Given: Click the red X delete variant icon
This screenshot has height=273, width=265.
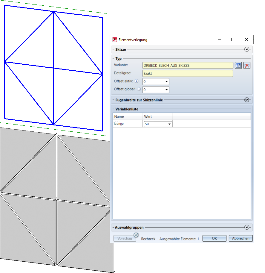Looking at the screenshot, I should point(246,66).
